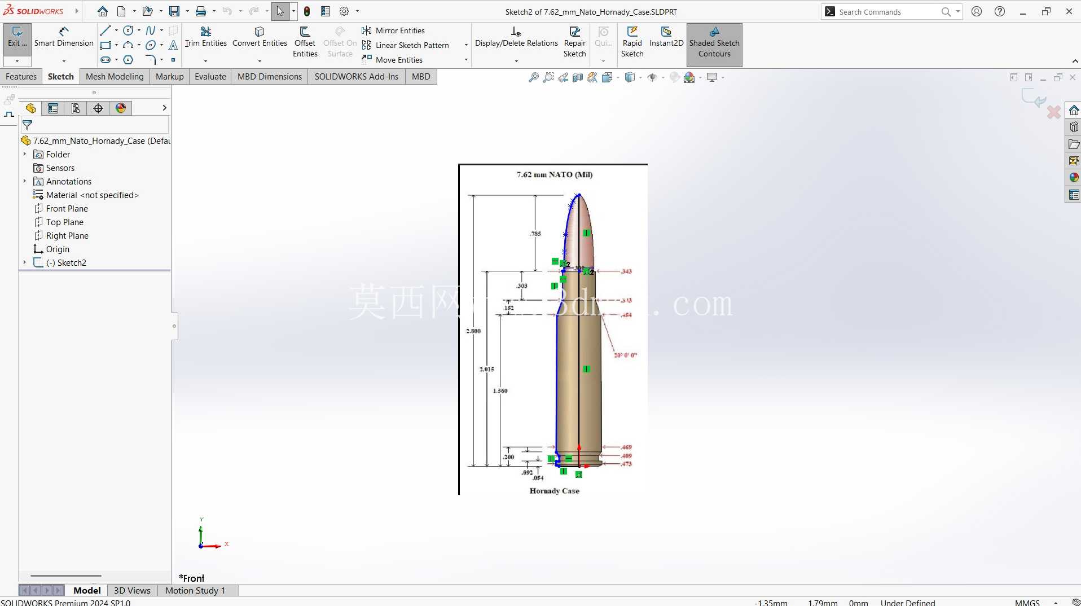
Task: Click the Trim Entities tool
Action: click(205, 37)
